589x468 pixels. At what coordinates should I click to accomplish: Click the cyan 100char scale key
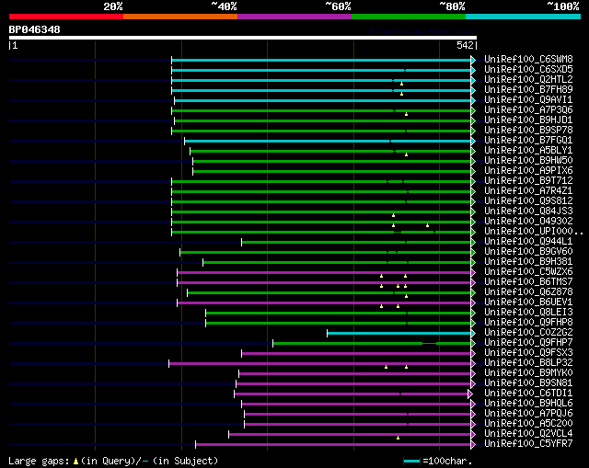click(411, 461)
